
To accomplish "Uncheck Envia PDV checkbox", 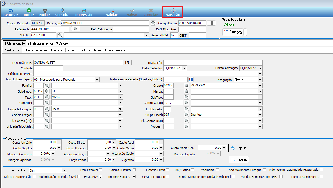I will (x=101, y=177).
